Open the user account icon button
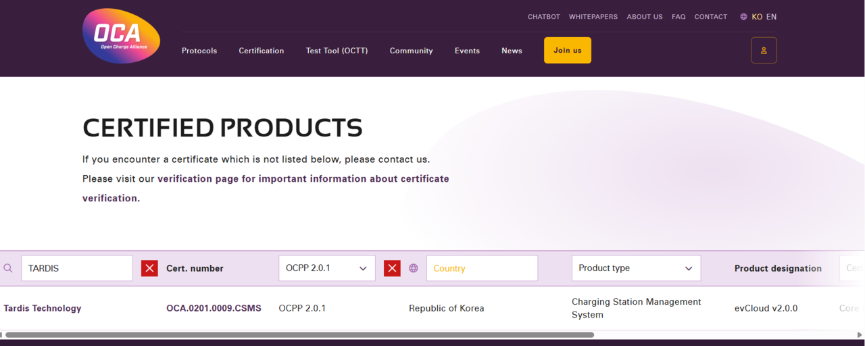The height and width of the screenshot is (346, 865). coord(764,51)
